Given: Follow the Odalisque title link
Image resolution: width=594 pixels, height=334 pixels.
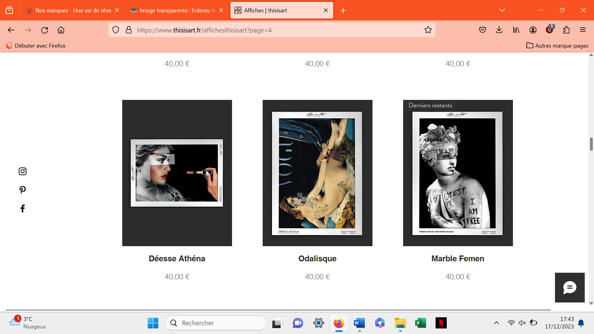Looking at the screenshot, I should point(317,259).
